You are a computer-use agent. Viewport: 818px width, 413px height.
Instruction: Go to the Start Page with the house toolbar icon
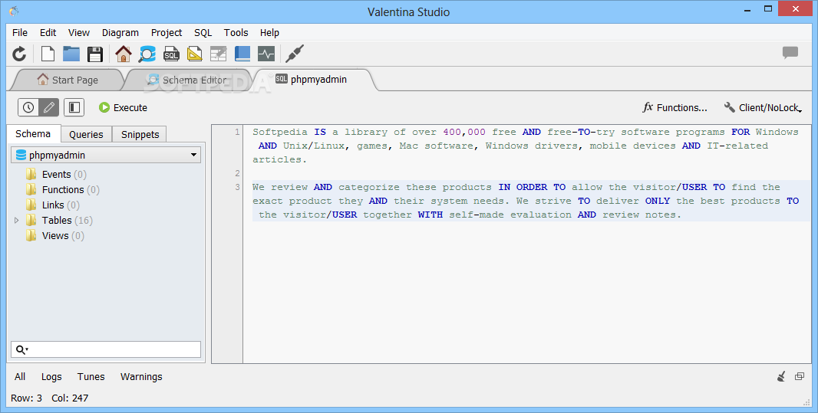tap(124, 54)
